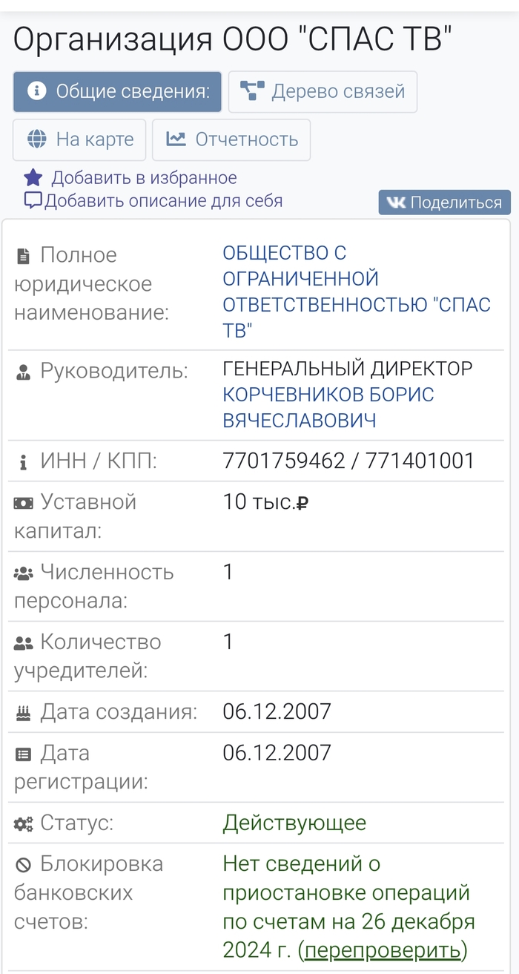Open the full legal name link
The width and height of the screenshot is (519, 974).
pyautogui.click(x=357, y=292)
